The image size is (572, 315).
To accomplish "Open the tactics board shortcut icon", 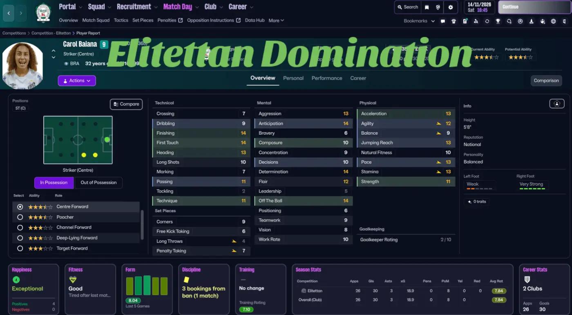I will point(465,21).
